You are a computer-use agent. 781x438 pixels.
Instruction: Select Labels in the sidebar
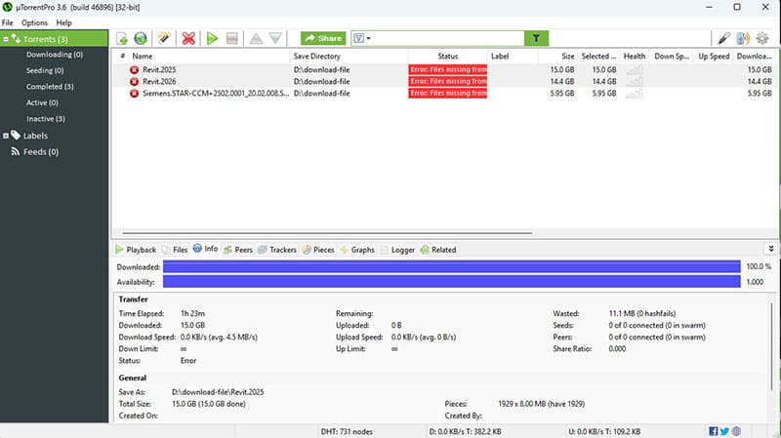[35, 136]
